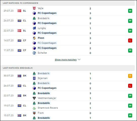Click the Vestmannaeyjar club logo

(x=34, y=98)
